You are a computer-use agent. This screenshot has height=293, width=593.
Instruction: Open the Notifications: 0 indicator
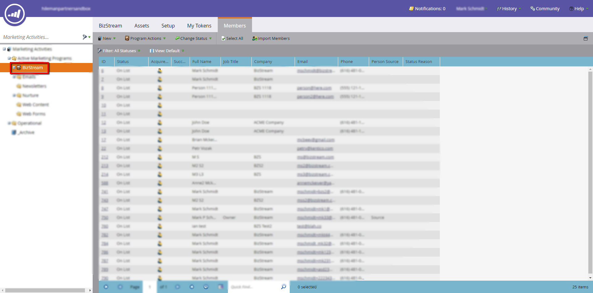point(427,9)
